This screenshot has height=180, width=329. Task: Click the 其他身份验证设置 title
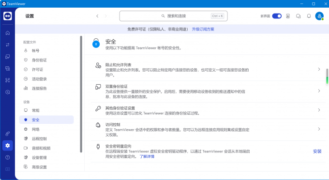tap(120, 108)
